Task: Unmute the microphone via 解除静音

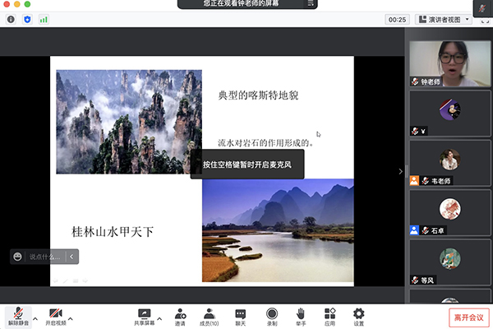Action: click(x=18, y=317)
